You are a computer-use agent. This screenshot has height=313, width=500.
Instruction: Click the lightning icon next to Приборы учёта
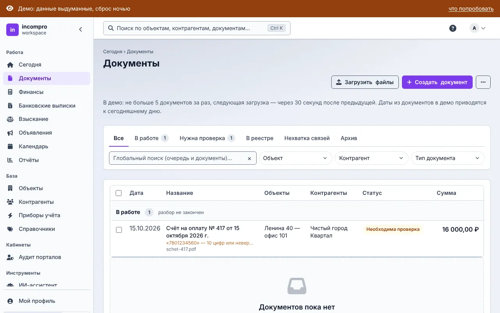(11, 215)
